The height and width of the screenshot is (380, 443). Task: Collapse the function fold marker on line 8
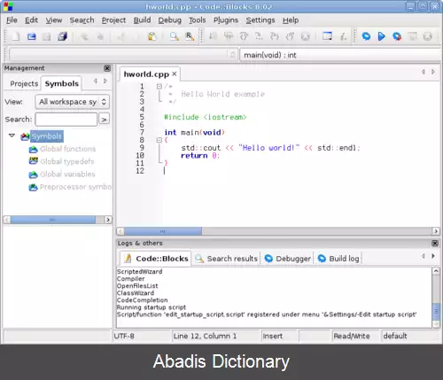pos(159,140)
